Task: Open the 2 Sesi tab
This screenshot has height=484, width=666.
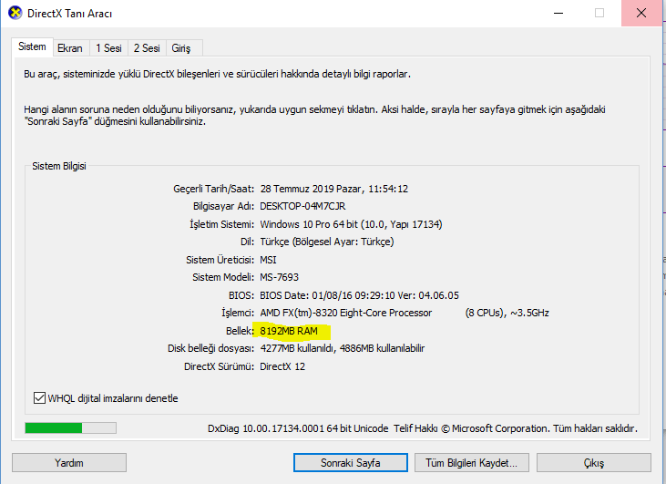Action: click(147, 48)
